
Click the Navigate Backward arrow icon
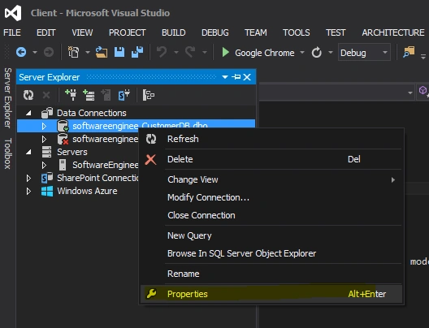coord(21,52)
